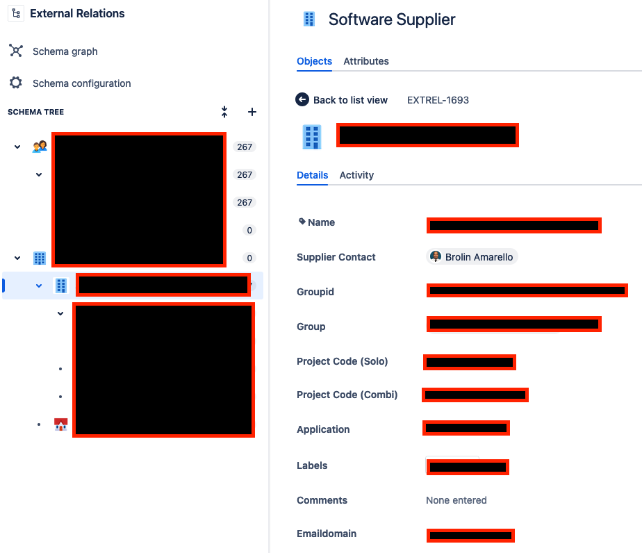
Task: Switch to the Attributes tab
Action: [x=366, y=61]
